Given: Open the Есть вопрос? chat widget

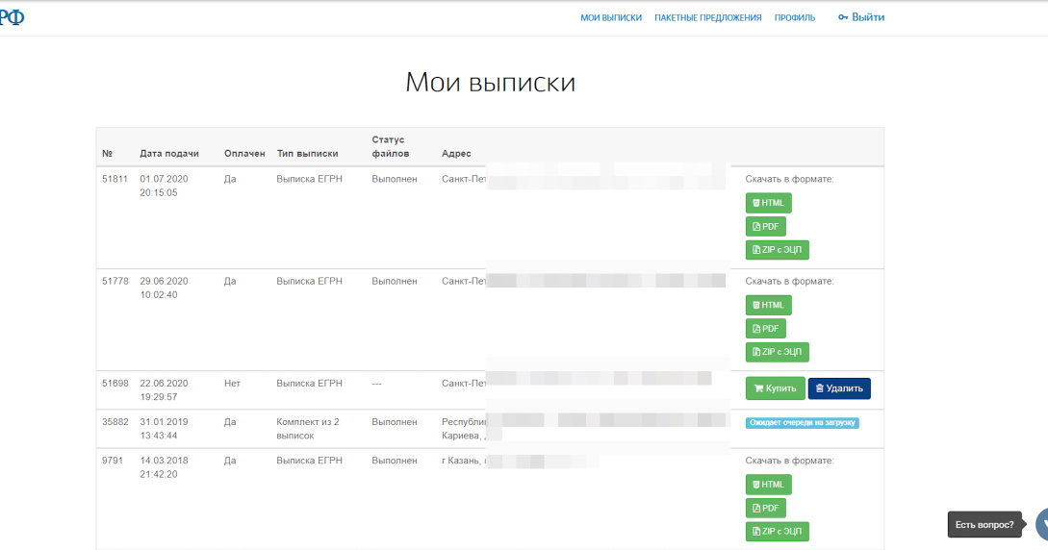Looking at the screenshot, I should (984, 525).
